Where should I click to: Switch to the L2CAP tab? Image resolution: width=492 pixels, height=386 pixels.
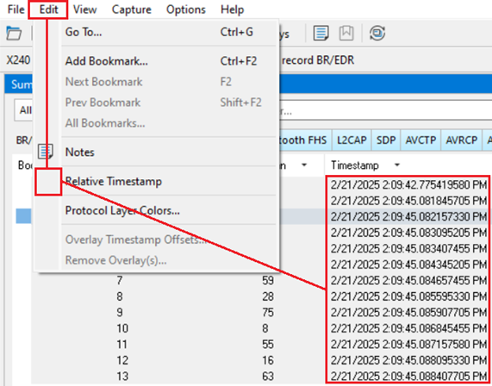pos(352,140)
